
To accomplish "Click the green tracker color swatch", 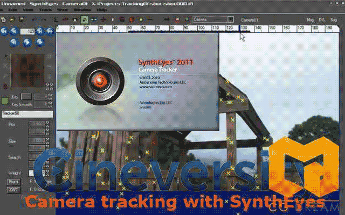I will [x=5, y=101].
